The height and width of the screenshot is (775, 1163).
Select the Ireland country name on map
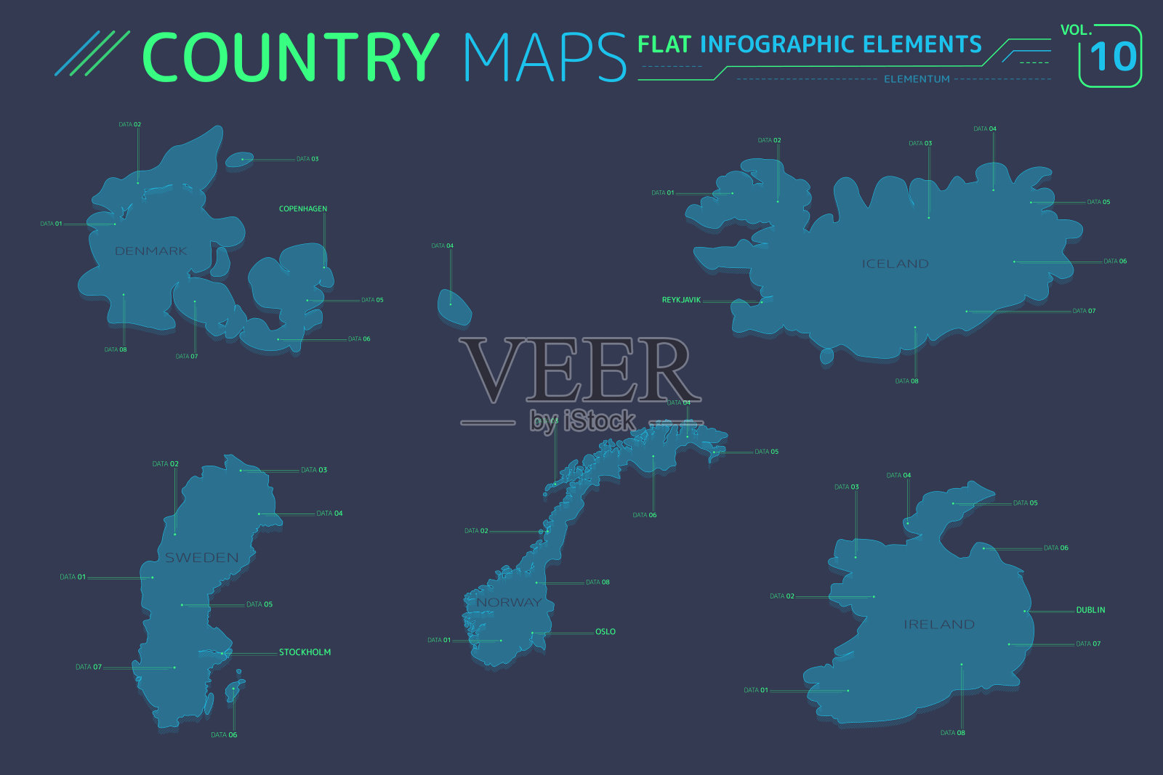938,624
